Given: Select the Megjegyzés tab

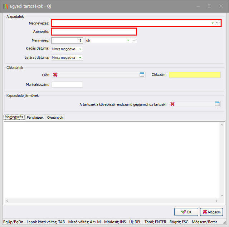Looking at the screenshot, I should (14, 117).
